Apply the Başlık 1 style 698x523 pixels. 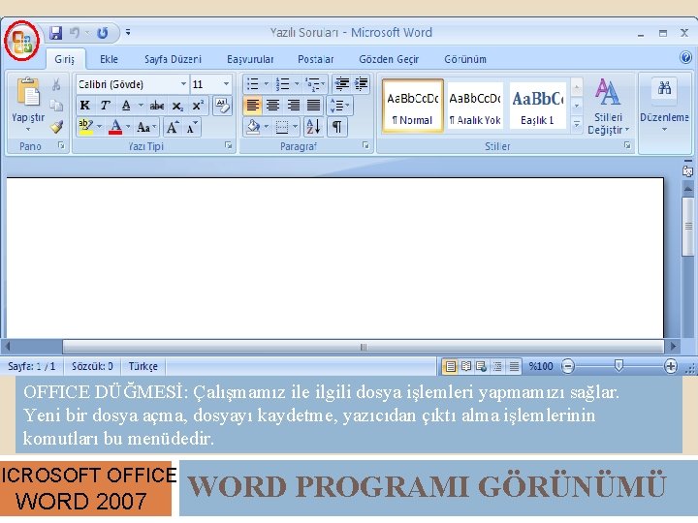[537, 106]
